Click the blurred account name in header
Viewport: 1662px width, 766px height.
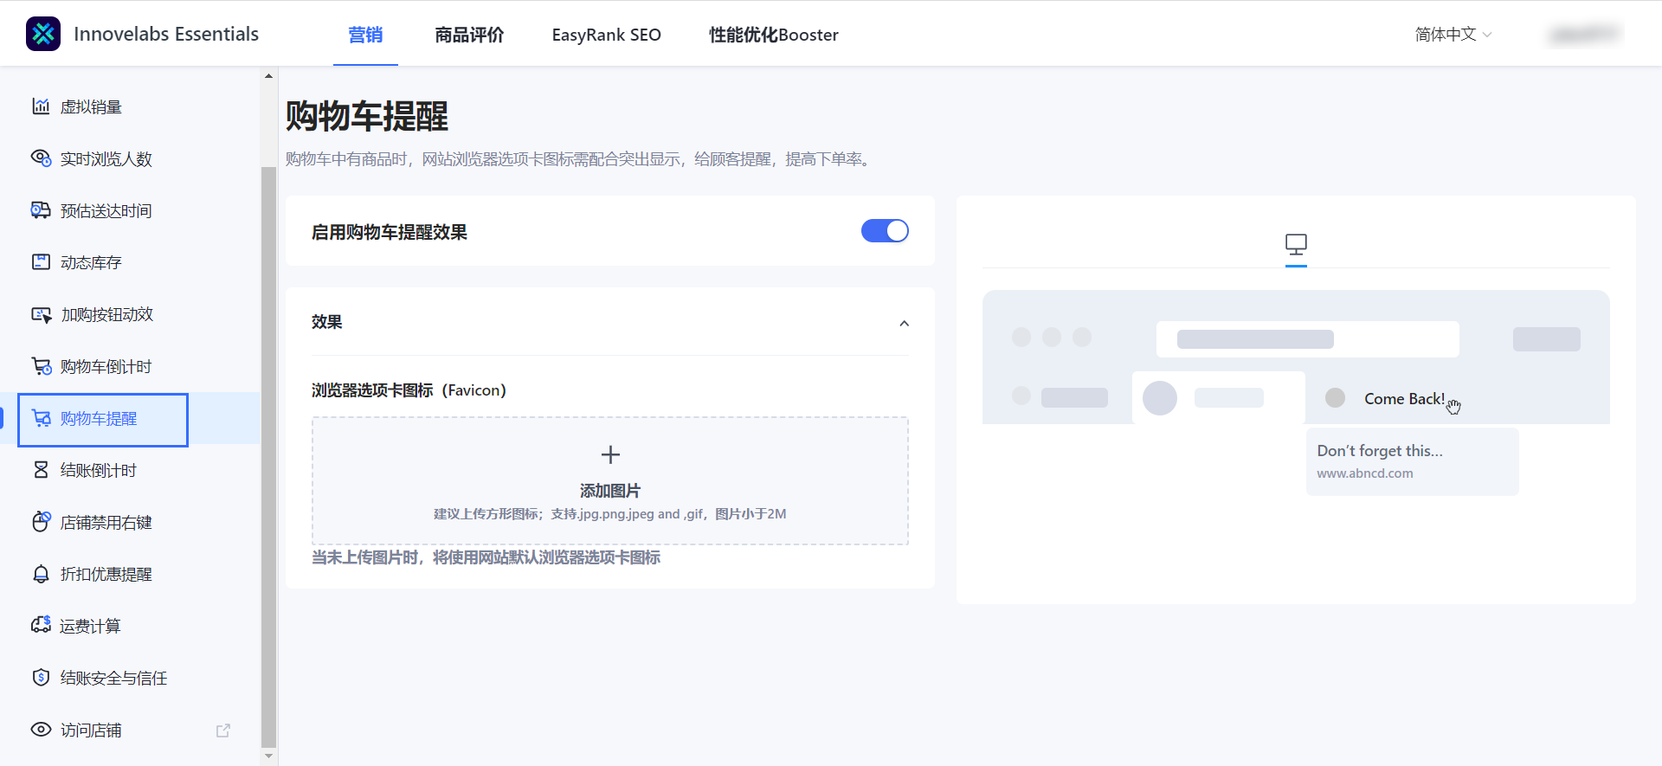click(1584, 35)
